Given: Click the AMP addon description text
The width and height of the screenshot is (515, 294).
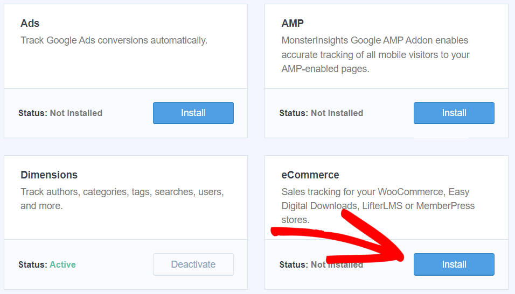Looking at the screenshot, I should coord(375,55).
